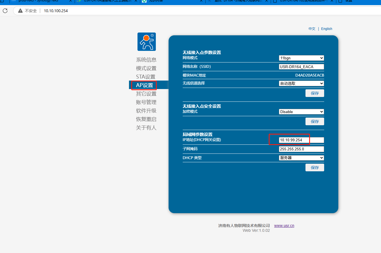Select 恢复重启 in the sidebar
Image resolution: width=381 pixels, height=253 pixels.
pyautogui.click(x=146, y=119)
